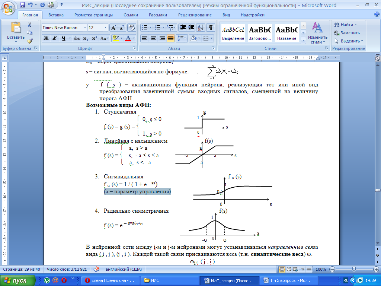Increase paragraph indent

(191, 28)
